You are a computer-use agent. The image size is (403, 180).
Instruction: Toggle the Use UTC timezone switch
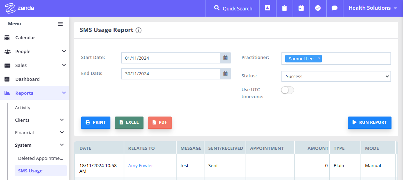(x=287, y=90)
